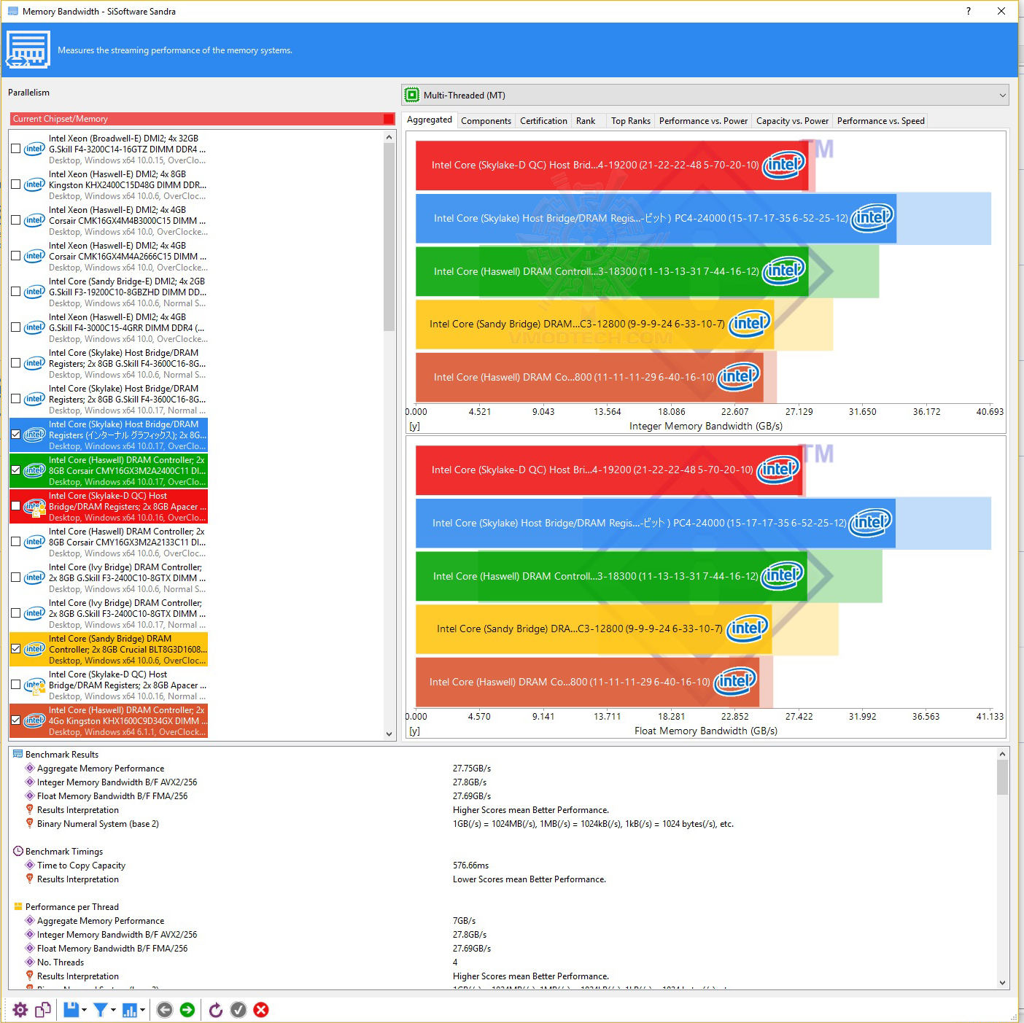Screen dimensions: 1024x1023
Task: Click the Copy results icon in bottom toolbar
Action: pos(43,1010)
